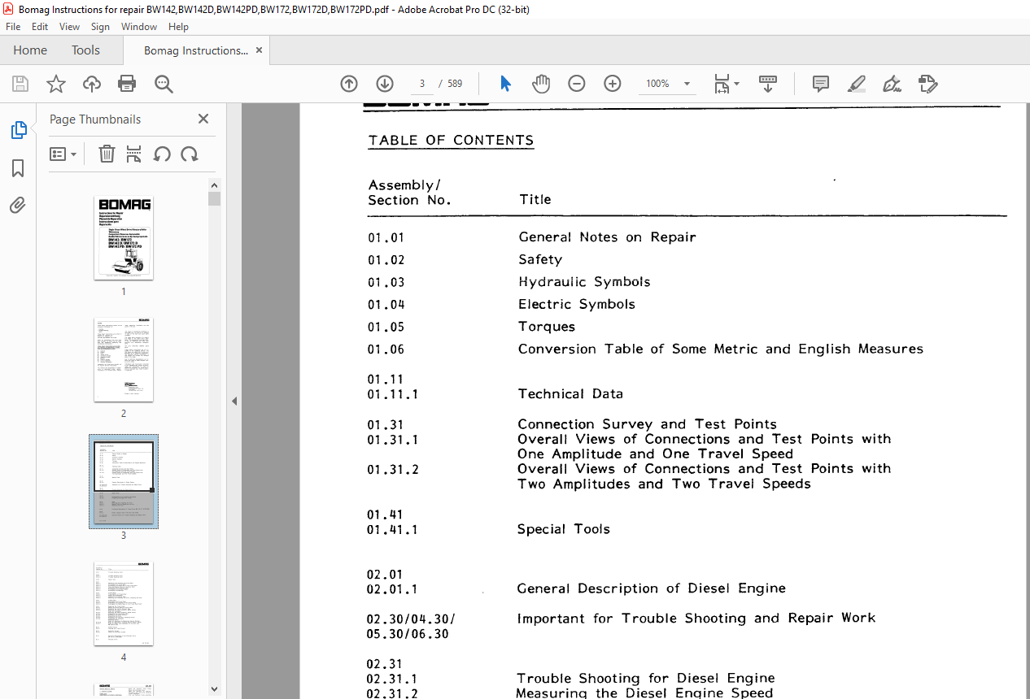Delete selected pages with trash icon

click(x=107, y=154)
